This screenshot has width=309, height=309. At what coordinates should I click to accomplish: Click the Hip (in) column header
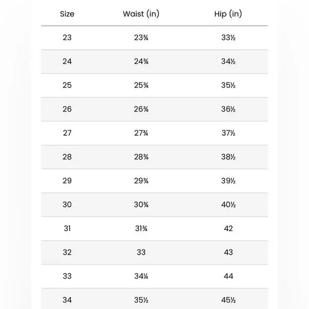[228, 14]
